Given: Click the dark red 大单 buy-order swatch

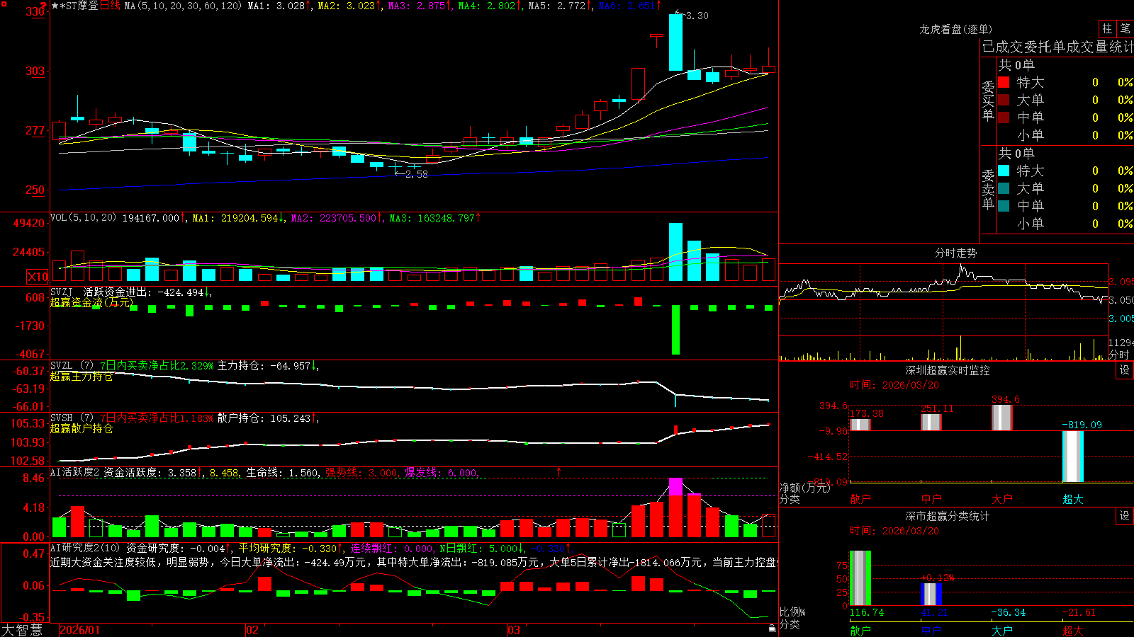Looking at the screenshot, I should 1004,100.
